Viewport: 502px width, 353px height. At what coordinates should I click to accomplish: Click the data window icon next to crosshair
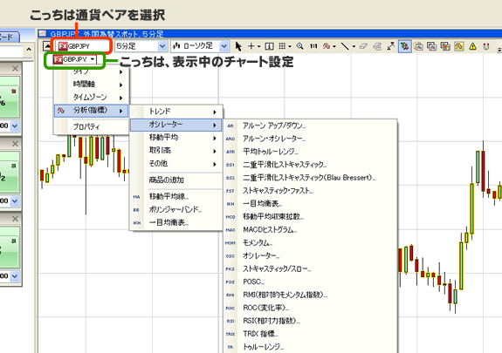269,46
